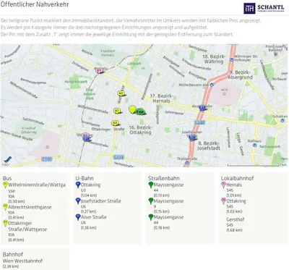Click the Rathaus U-Bahn station icon
The width and height of the screenshot is (289, 270).
(254, 145)
